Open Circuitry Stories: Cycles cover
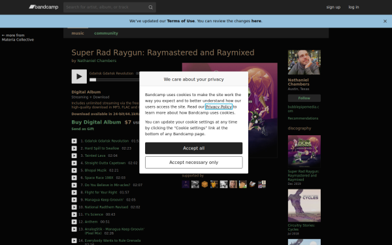Viewport: 392px width, 245px height. click(x=304, y=206)
